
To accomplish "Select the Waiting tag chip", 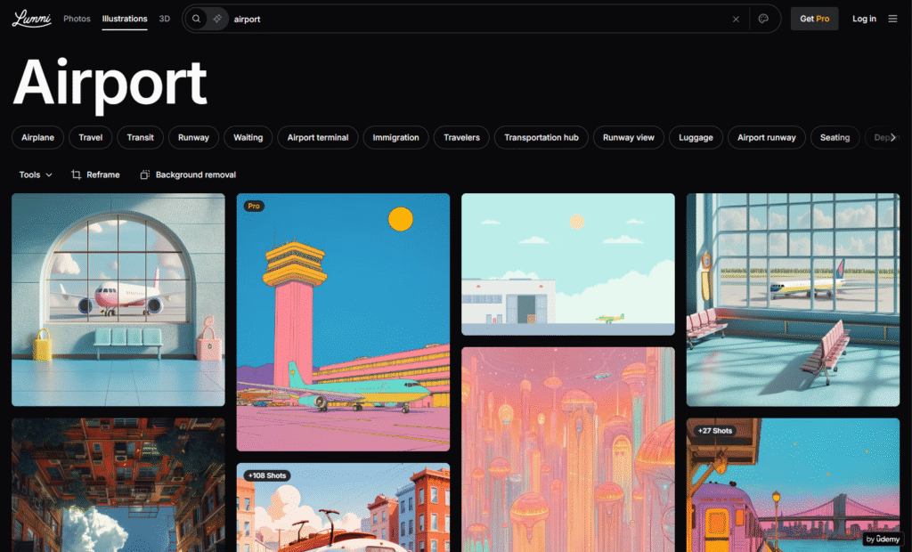I will click(248, 137).
